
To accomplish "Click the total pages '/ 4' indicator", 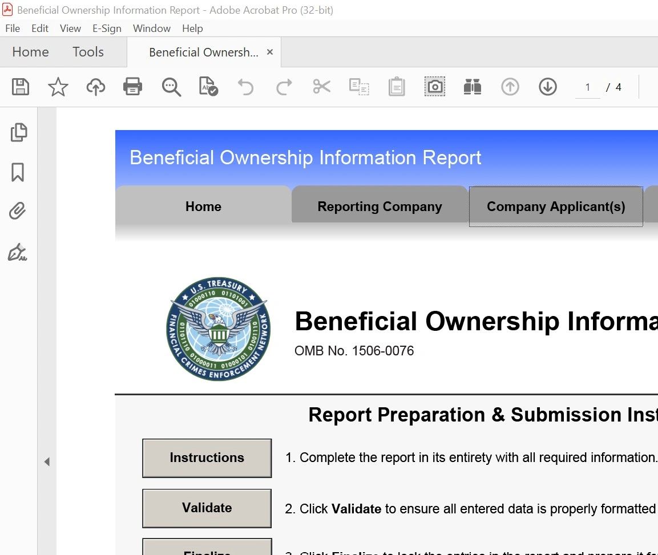I will 613,87.
